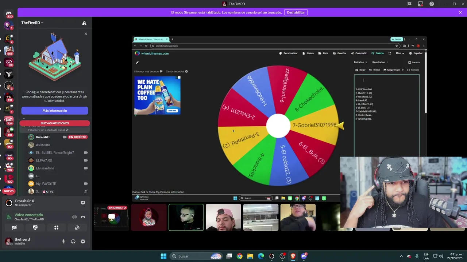Select The FiveRD logo participant tile
467x262 pixels.
click(149, 218)
